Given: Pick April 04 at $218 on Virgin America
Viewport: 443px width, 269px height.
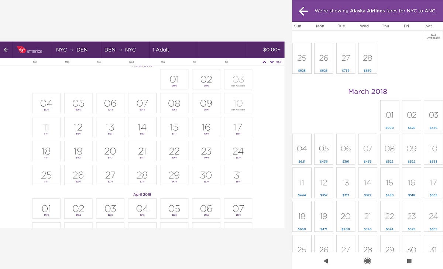Looking at the screenshot, I should point(142,209).
